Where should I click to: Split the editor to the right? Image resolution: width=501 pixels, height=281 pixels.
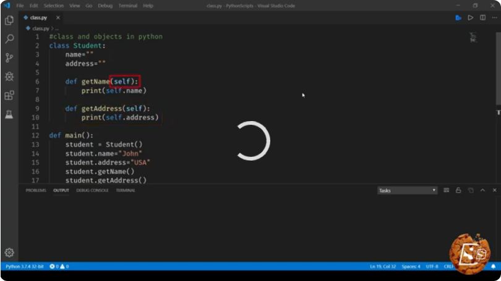[482, 17]
